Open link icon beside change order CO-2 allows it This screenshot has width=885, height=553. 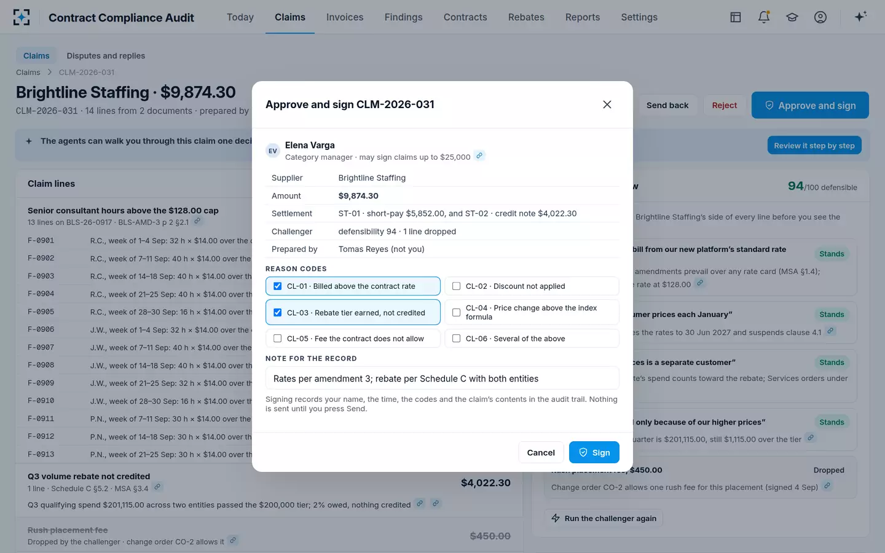coord(233,541)
